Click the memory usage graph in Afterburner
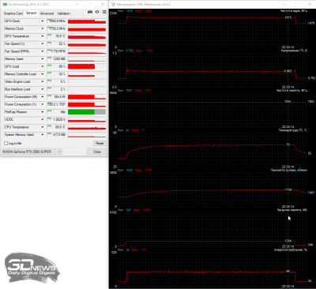316x289 pixels. click(213, 229)
